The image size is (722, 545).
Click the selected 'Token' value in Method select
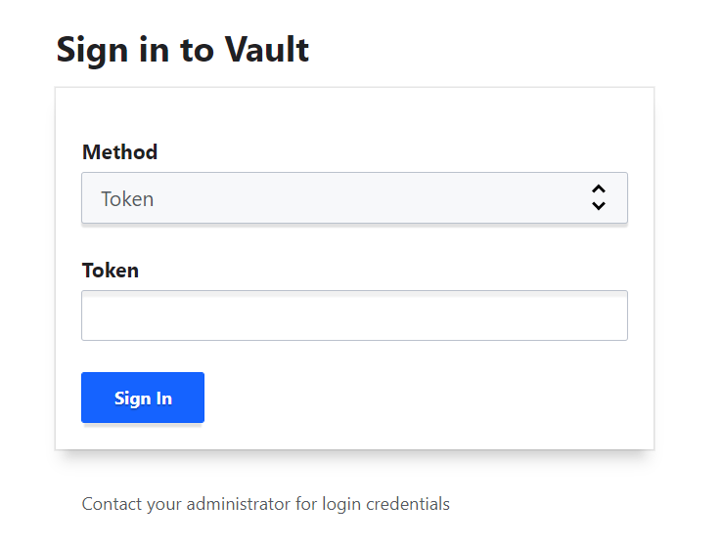coord(128,199)
